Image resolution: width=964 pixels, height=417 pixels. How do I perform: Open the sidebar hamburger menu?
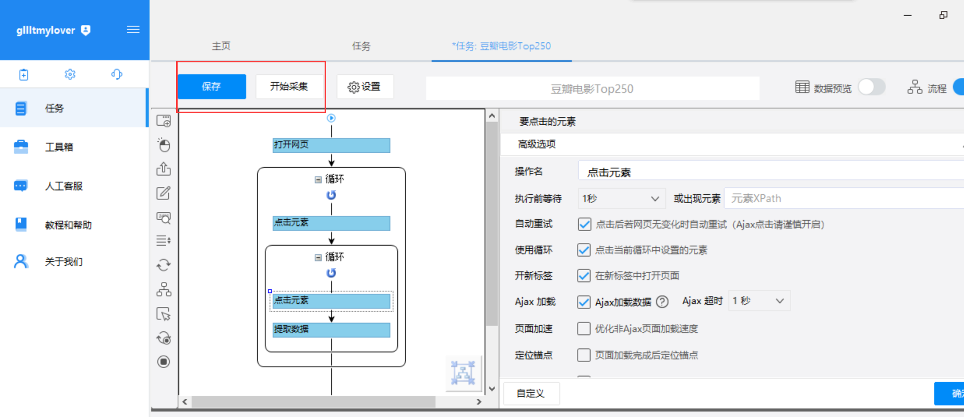point(133,30)
